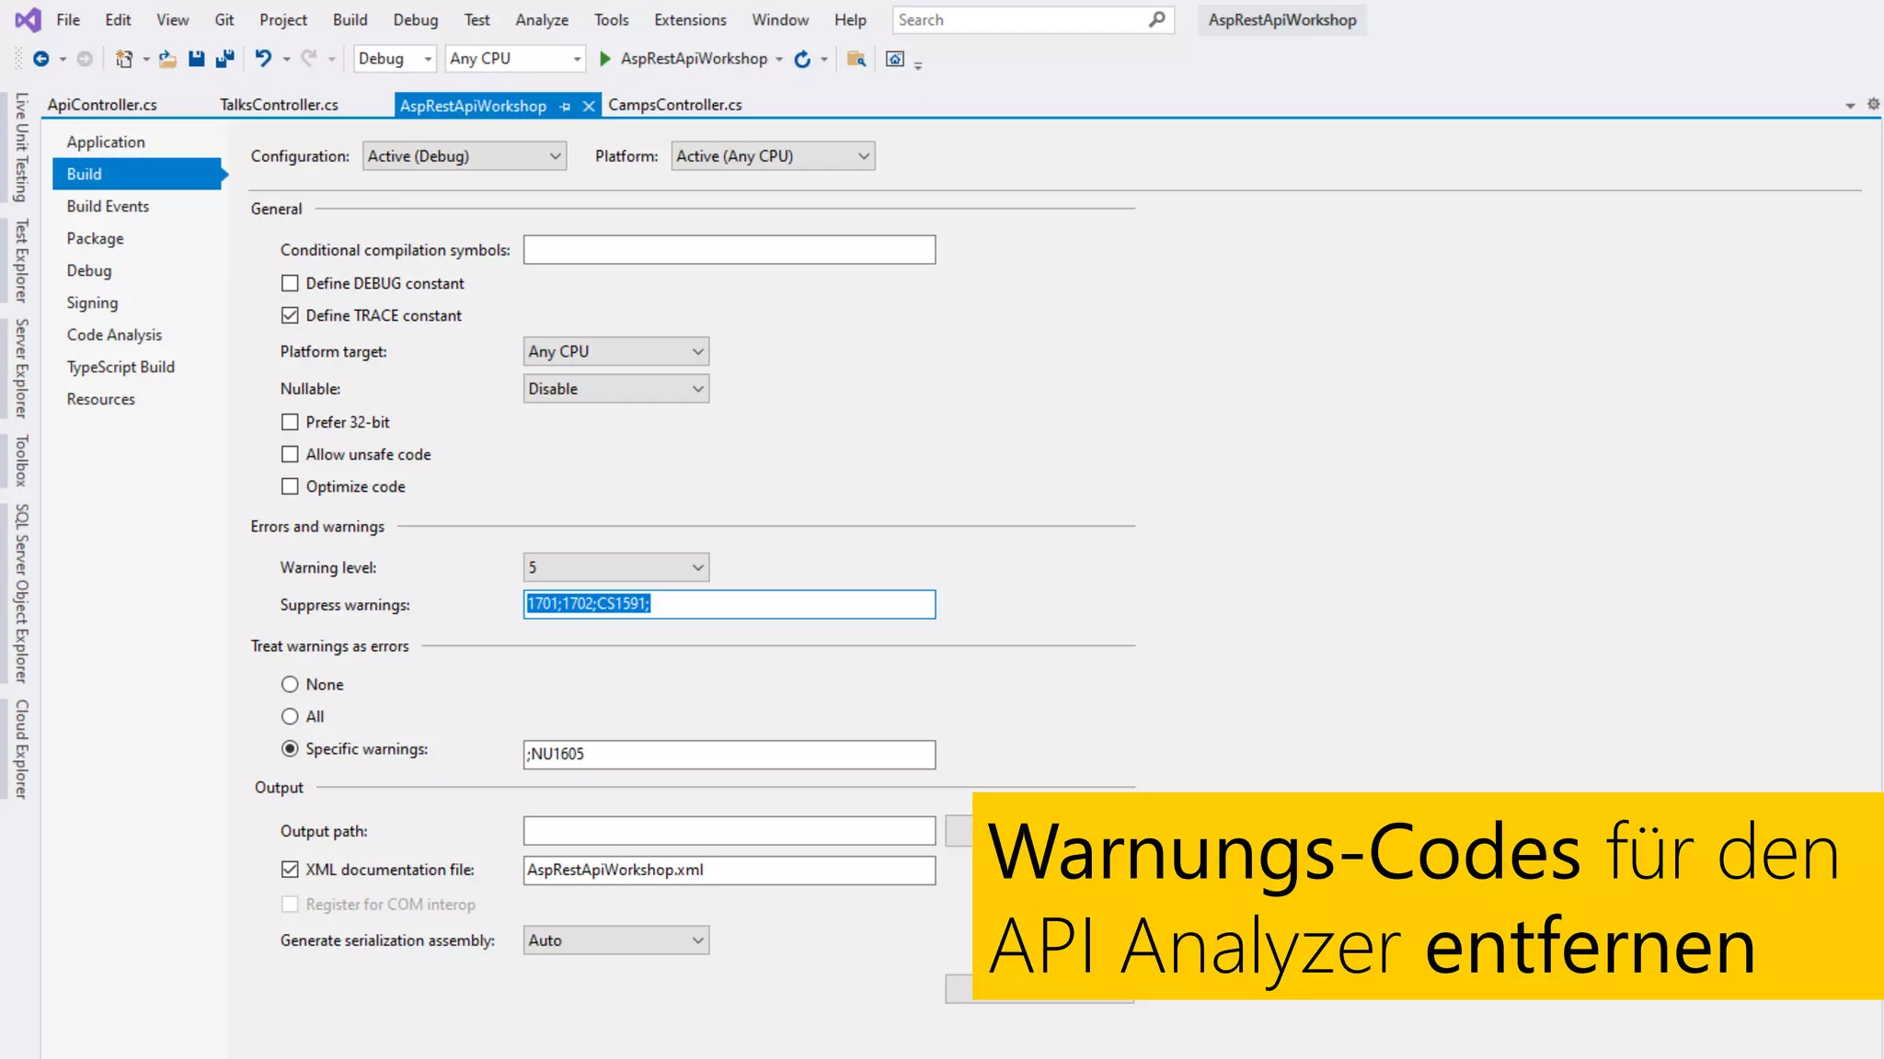The image size is (1884, 1059).
Task: Click the Specific warnings NU1605 field
Action: (729, 755)
